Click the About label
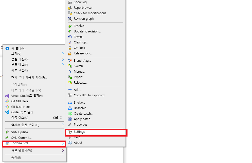 pyautogui.click(x=78, y=143)
